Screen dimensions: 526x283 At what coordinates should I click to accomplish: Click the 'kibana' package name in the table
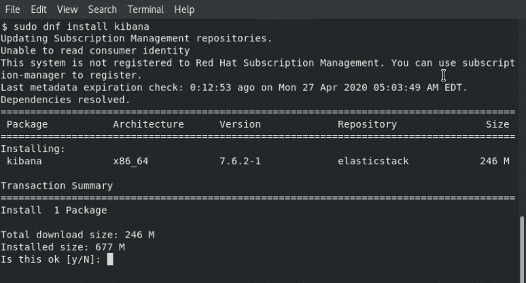tap(24, 161)
